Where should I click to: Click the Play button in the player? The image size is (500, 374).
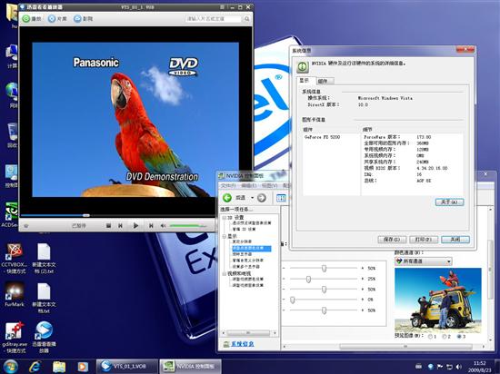135,226
